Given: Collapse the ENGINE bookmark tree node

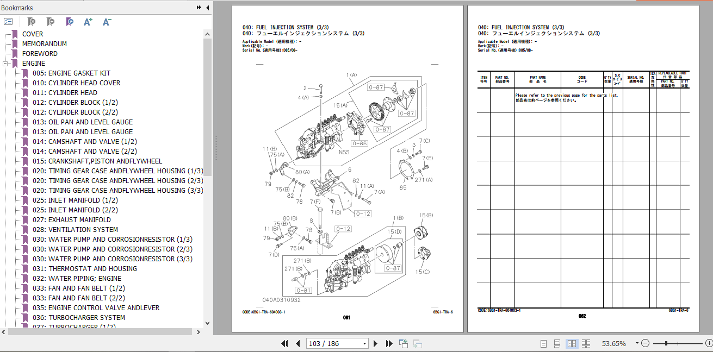Looking at the screenshot, I should pos(5,64).
